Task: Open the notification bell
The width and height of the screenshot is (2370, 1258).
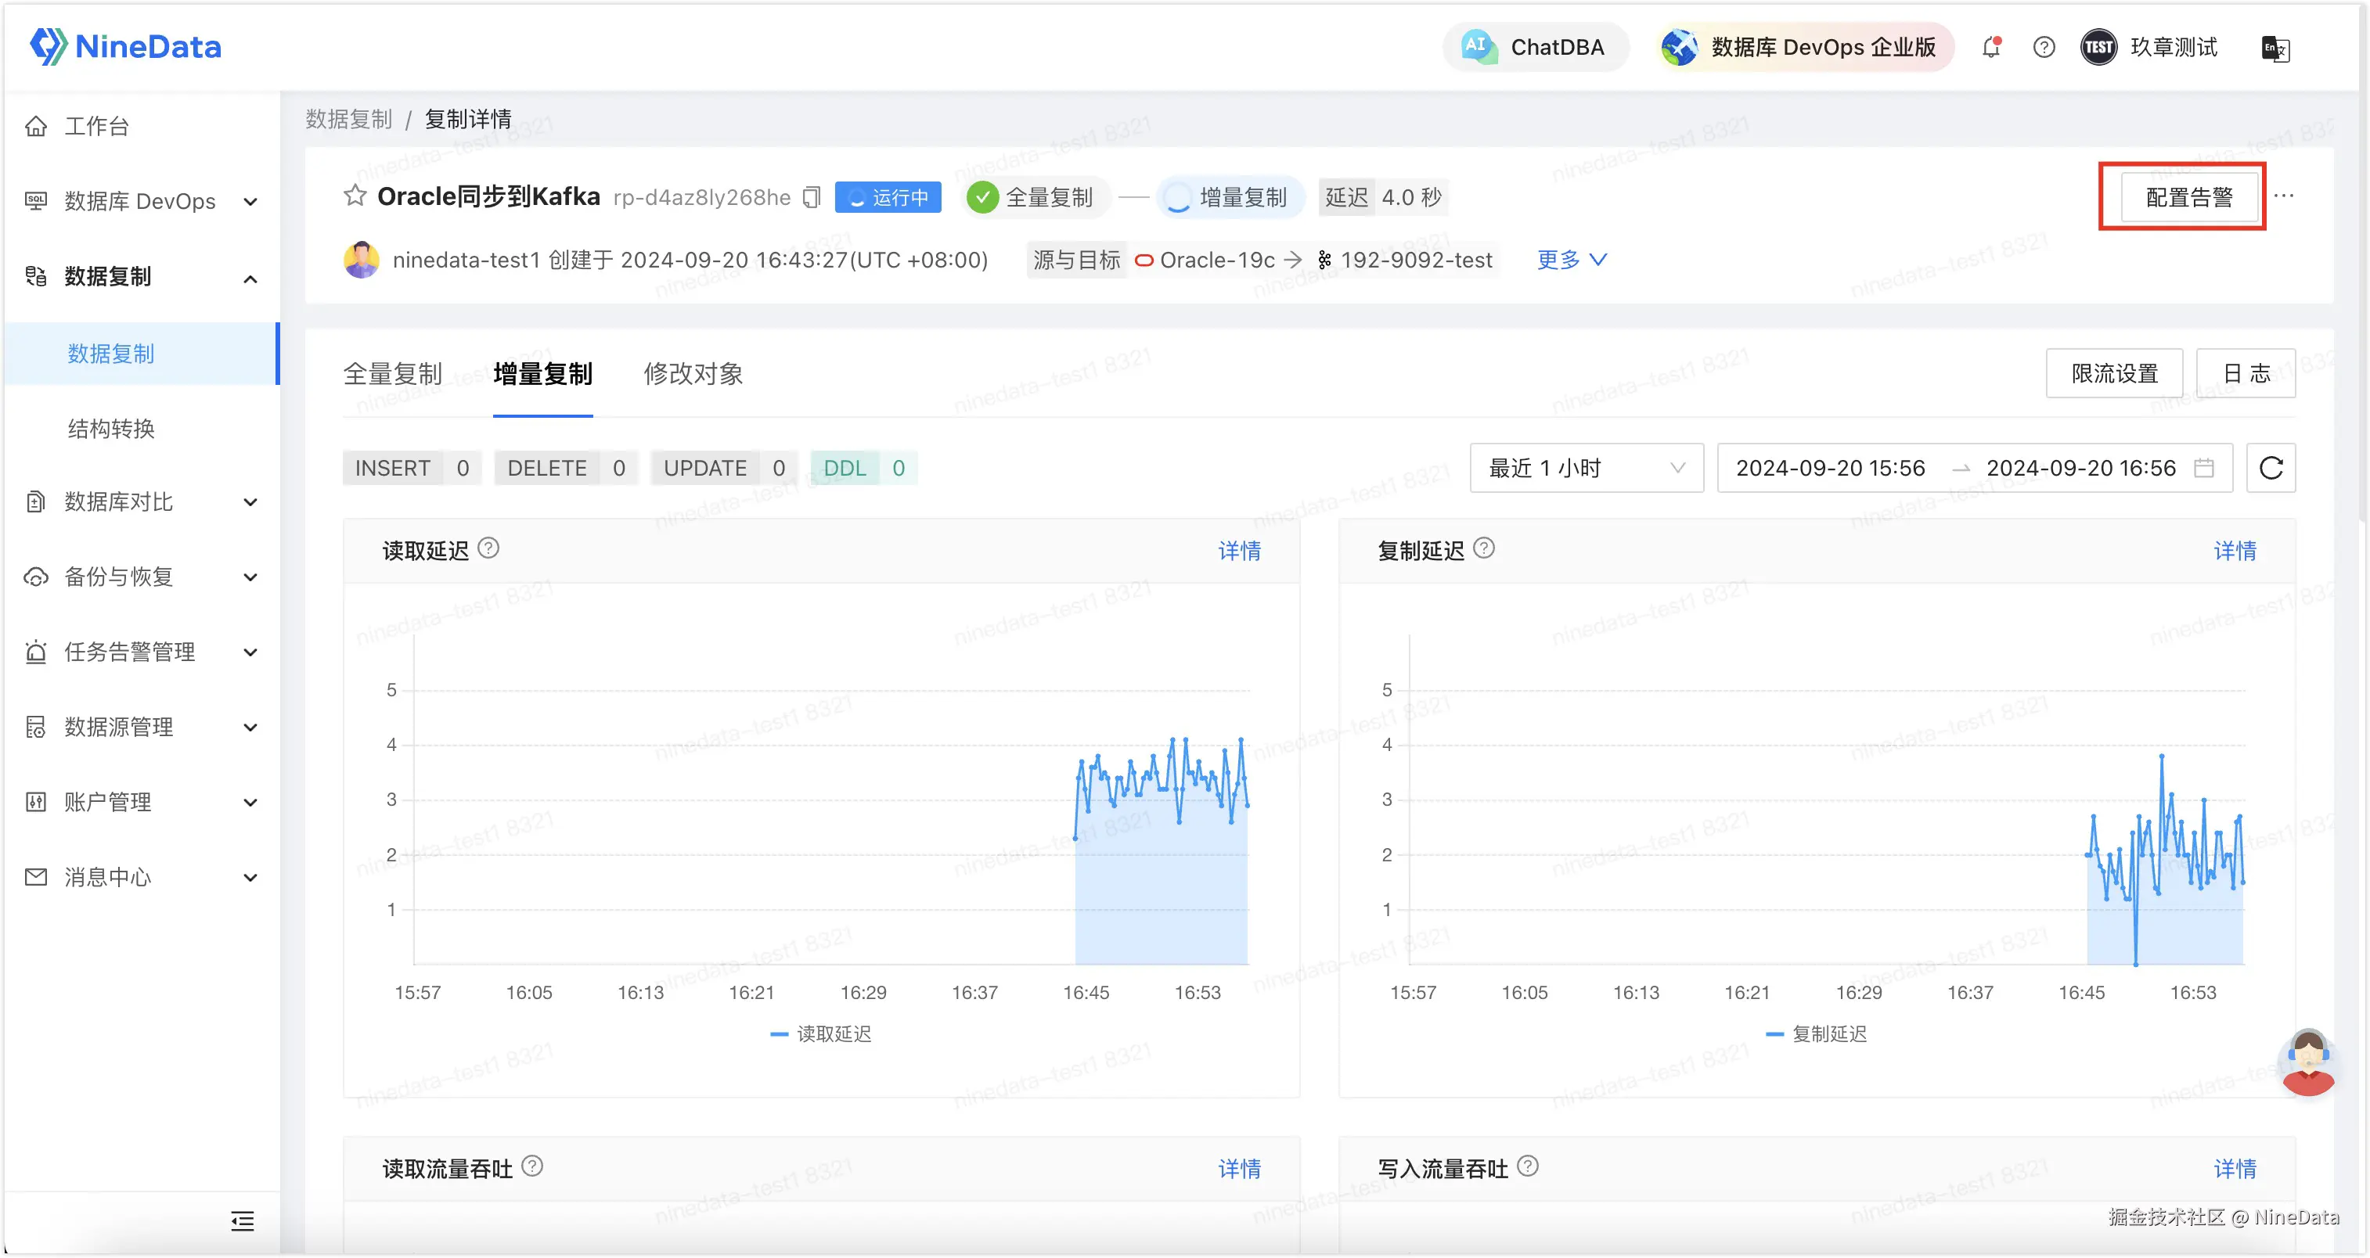Action: 1991,47
